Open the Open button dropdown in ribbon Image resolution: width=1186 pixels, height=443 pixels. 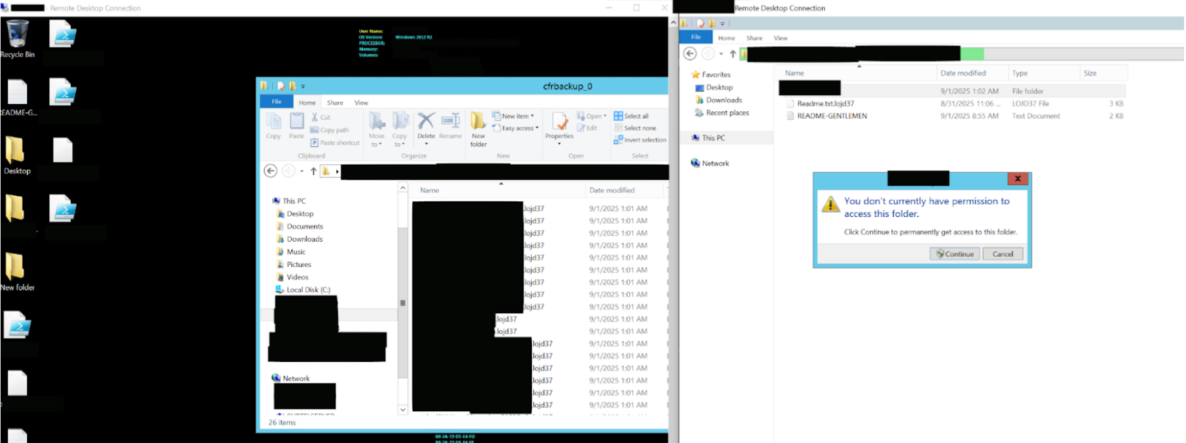click(592, 116)
